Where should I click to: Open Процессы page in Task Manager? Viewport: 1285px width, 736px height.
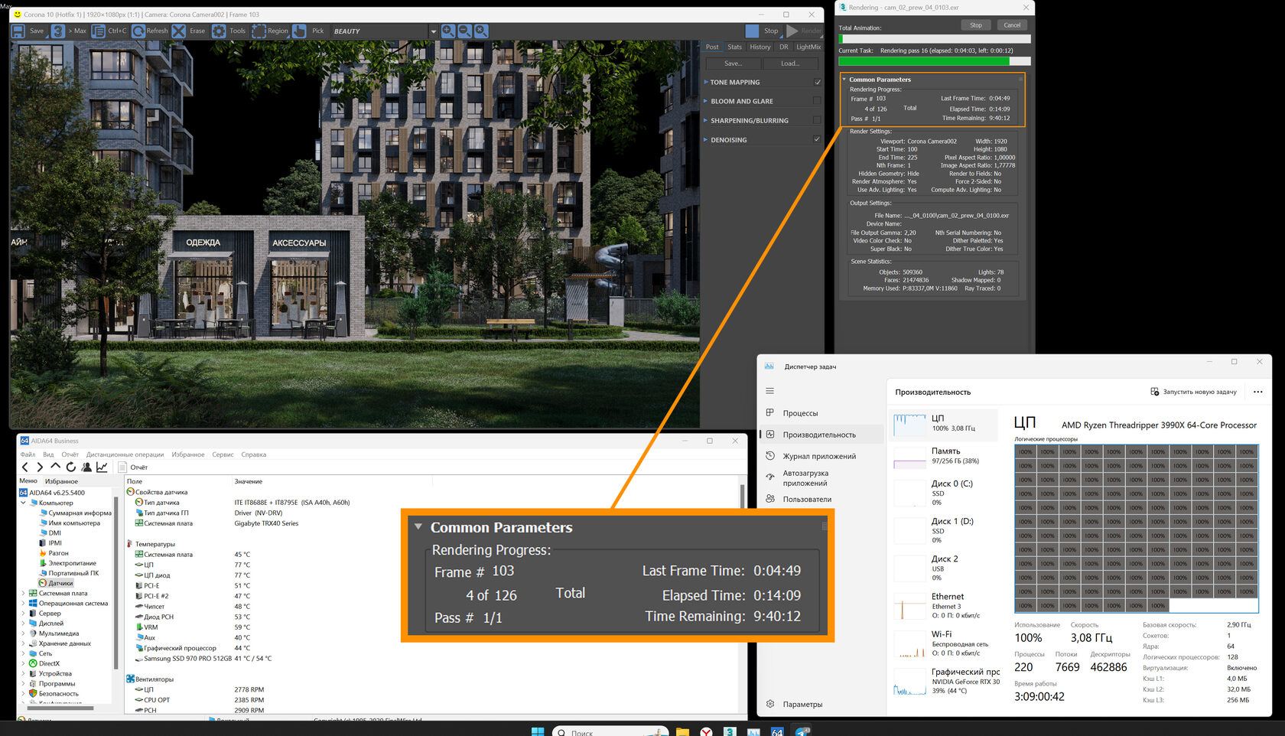tap(821, 413)
